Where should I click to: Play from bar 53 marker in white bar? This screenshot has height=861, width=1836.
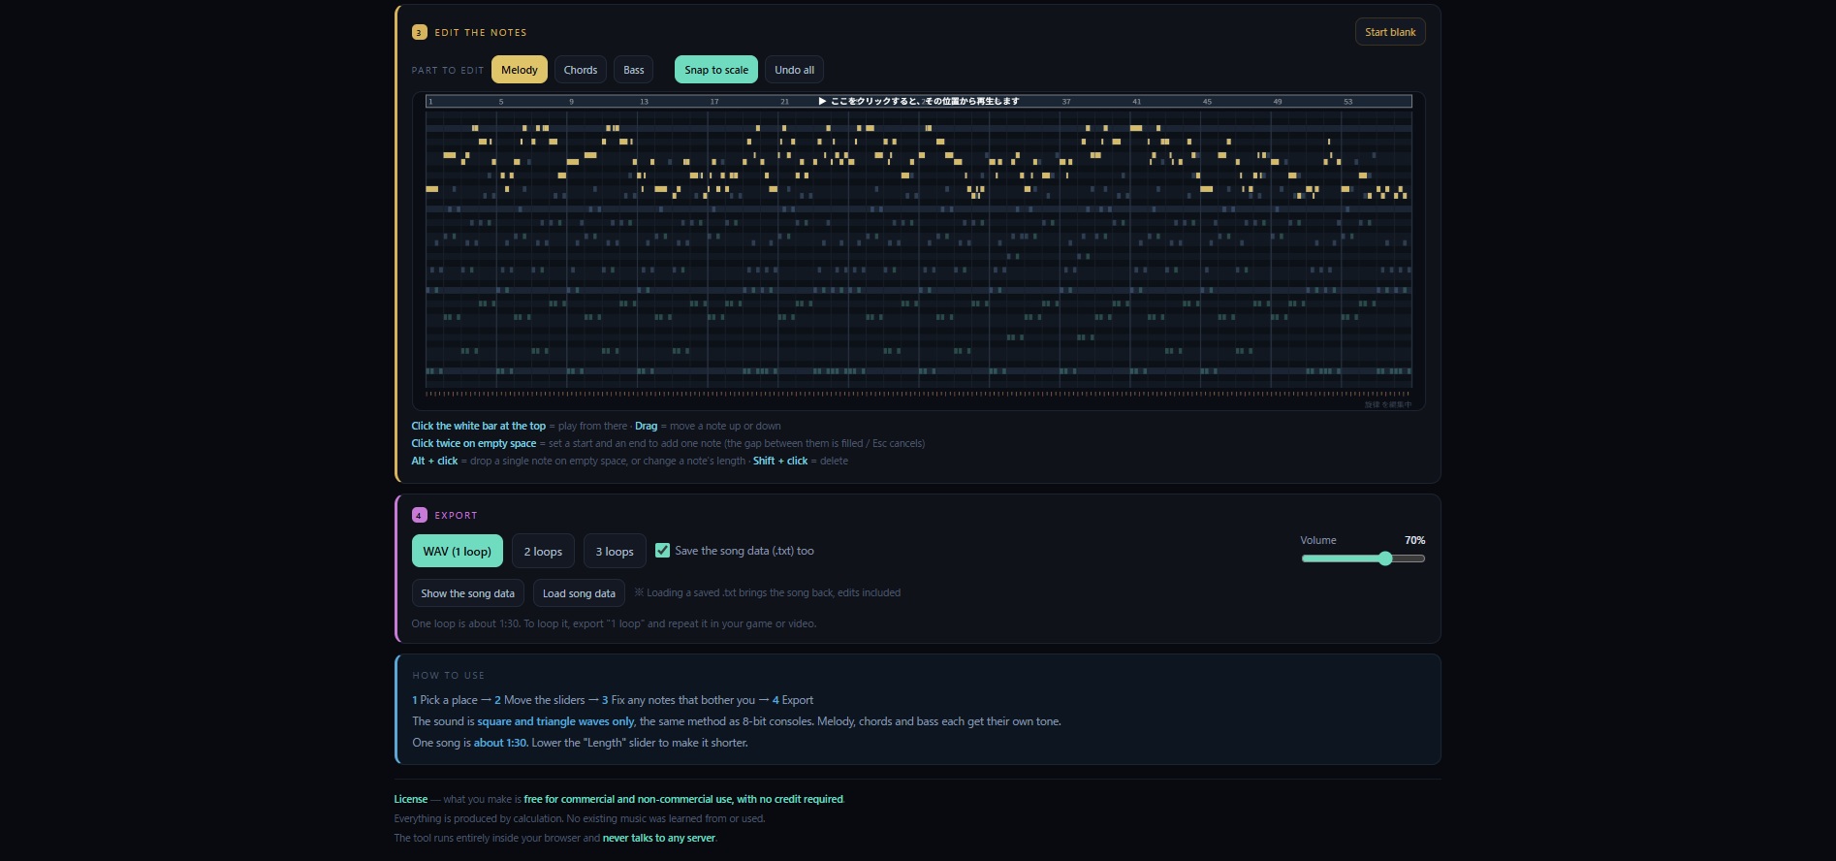click(1348, 102)
